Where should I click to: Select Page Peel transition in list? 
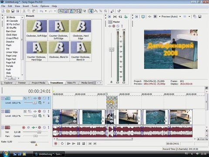click(11, 59)
